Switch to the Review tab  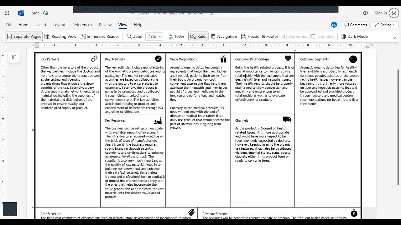[x=105, y=25]
